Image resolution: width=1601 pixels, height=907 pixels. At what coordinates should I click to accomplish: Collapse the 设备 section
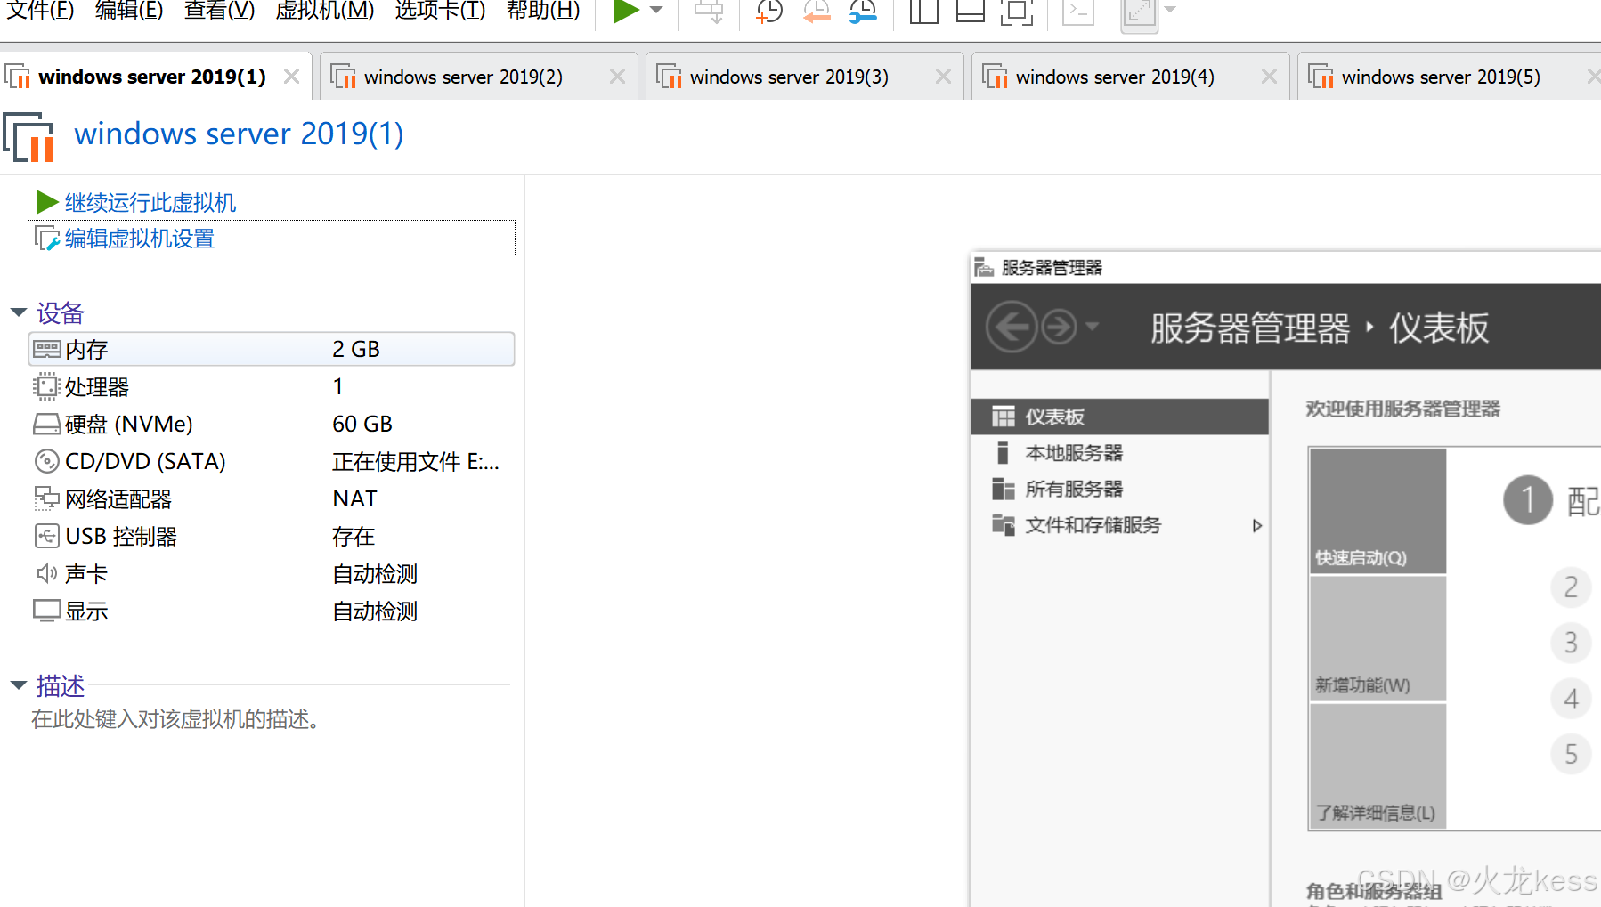coord(19,312)
